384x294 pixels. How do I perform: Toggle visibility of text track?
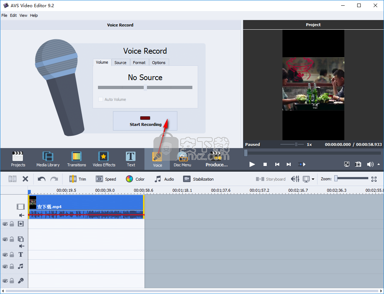coord(5,255)
